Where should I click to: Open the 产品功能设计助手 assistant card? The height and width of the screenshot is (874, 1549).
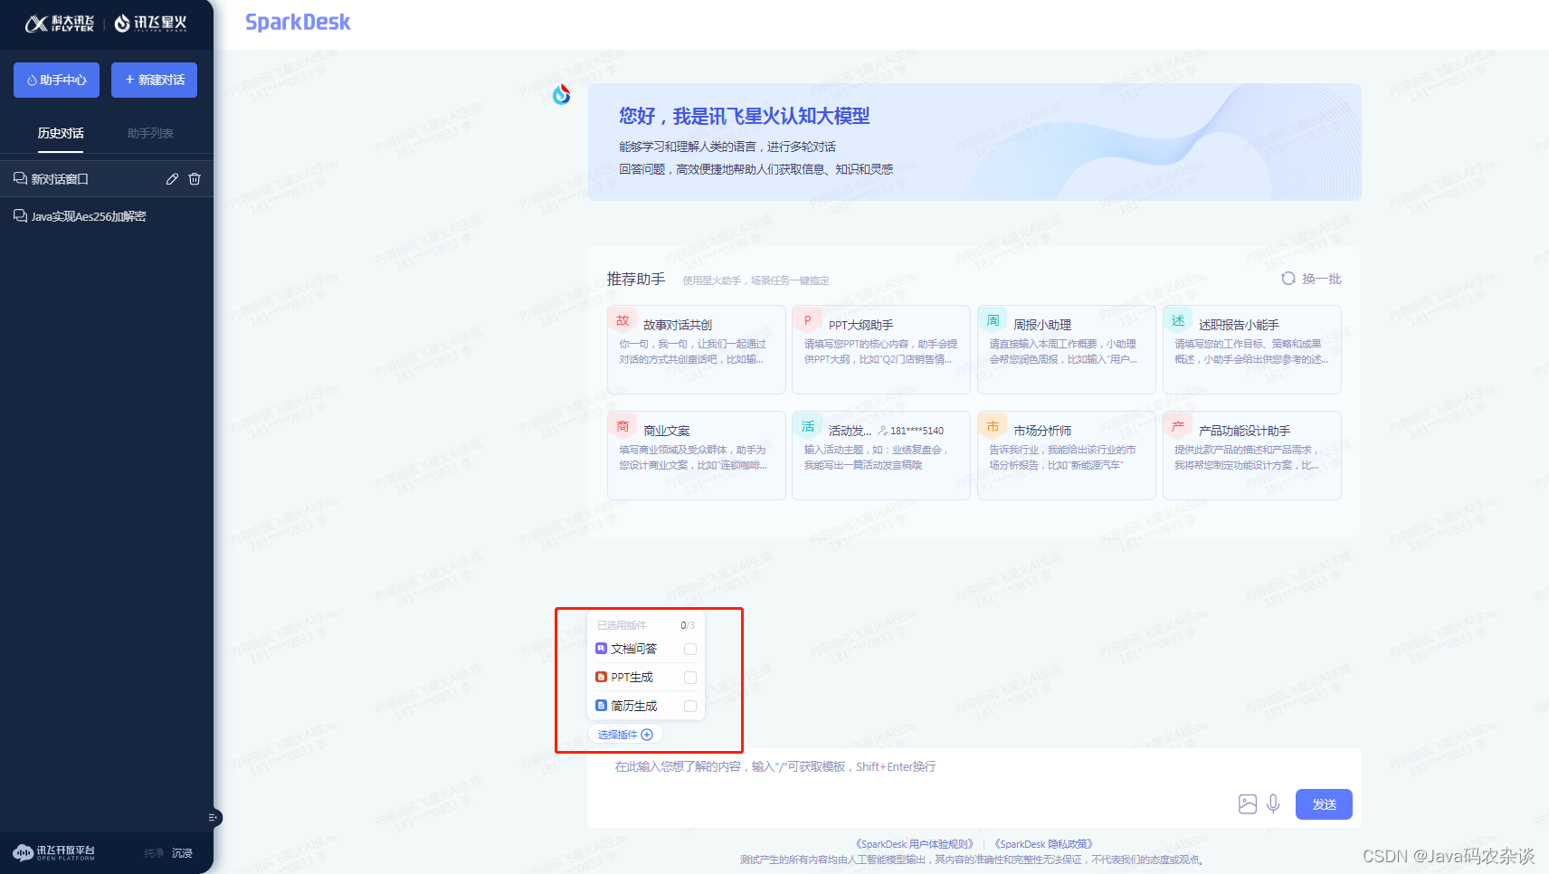point(1252,455)
